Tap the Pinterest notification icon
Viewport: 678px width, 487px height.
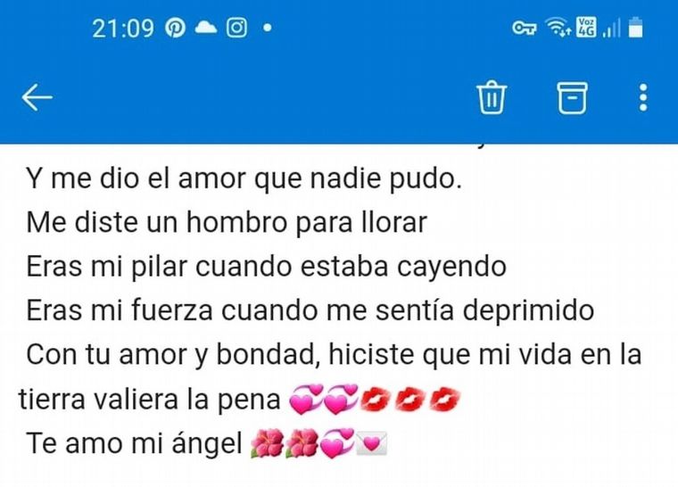tap(175, 29)
